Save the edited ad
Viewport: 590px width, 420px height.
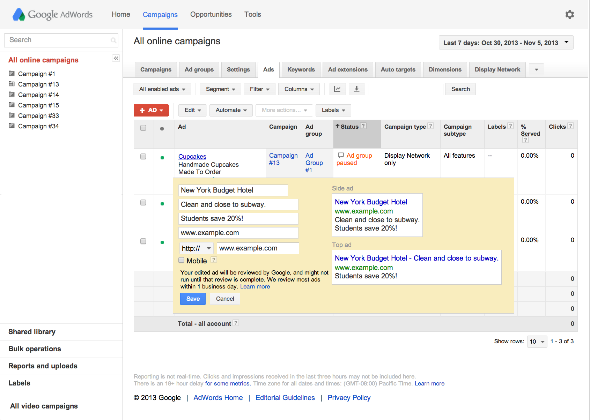(x=193, y=299)
